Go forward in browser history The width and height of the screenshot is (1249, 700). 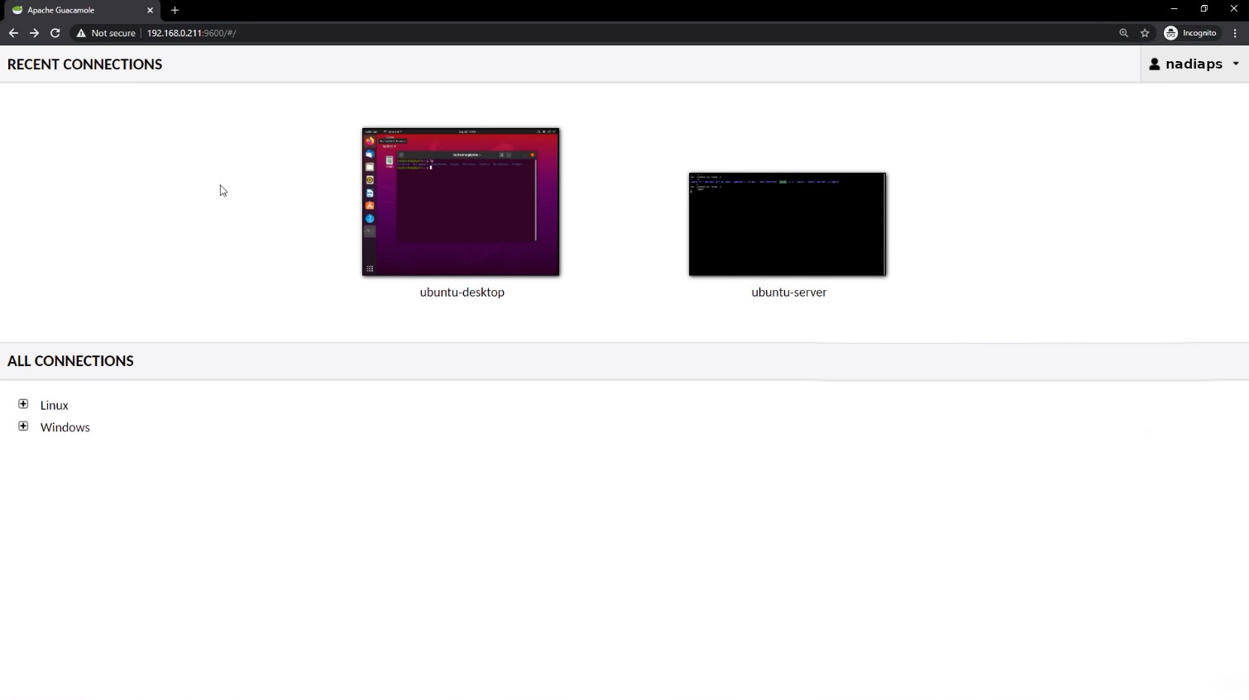[34, 33]
